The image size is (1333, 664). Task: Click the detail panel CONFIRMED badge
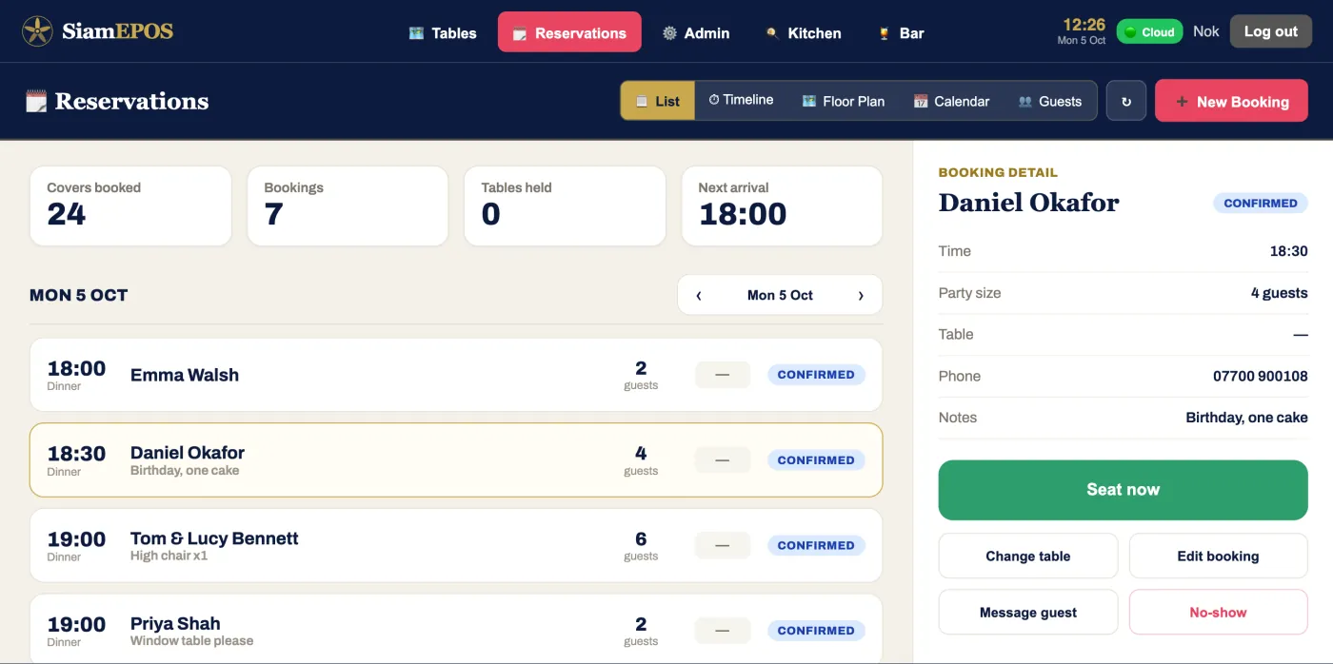pos(1260,203)
